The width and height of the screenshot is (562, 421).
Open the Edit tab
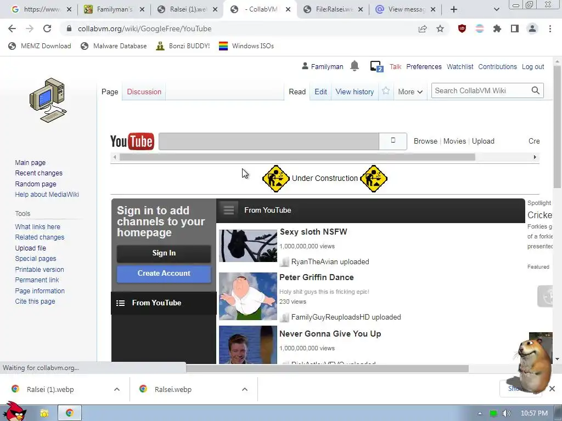[321, 92]
